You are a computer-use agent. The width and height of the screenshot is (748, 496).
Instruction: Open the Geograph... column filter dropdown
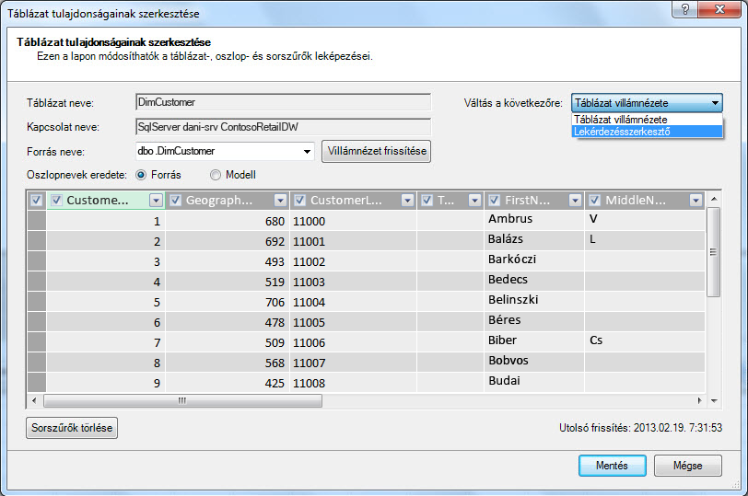280,201
